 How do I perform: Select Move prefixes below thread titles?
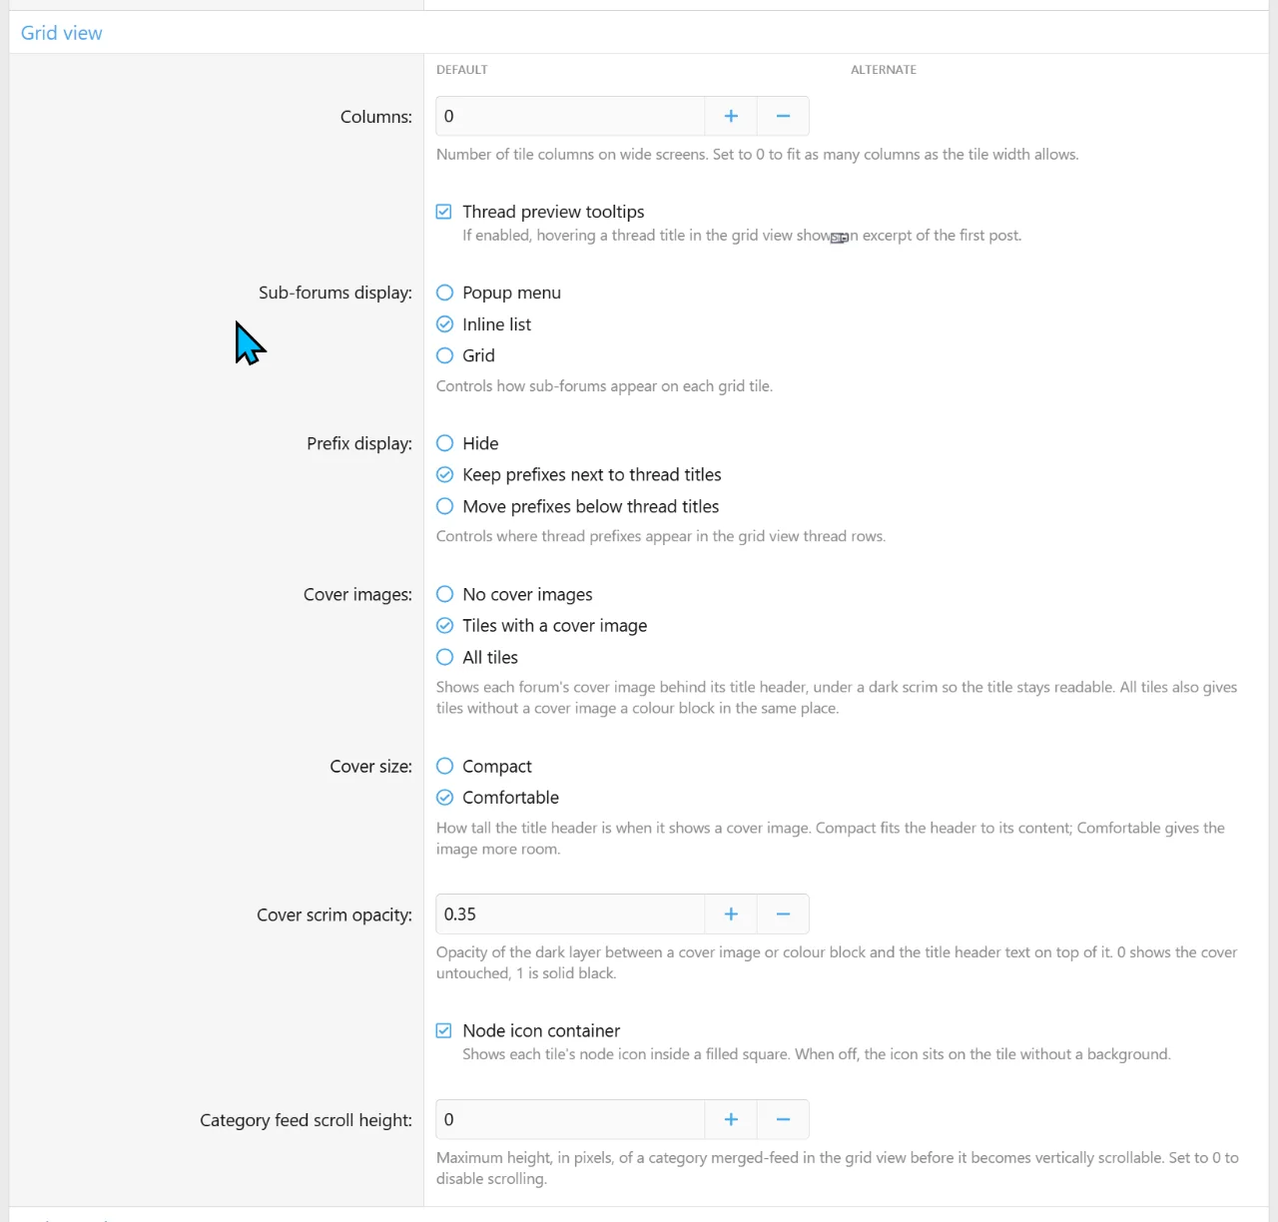445,506
